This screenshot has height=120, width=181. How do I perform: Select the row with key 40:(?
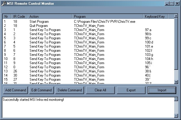pyautogui.click(x=88, y=75)
